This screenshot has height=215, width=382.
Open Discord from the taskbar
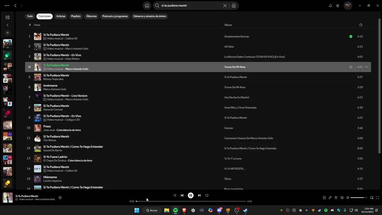point(219,210)
